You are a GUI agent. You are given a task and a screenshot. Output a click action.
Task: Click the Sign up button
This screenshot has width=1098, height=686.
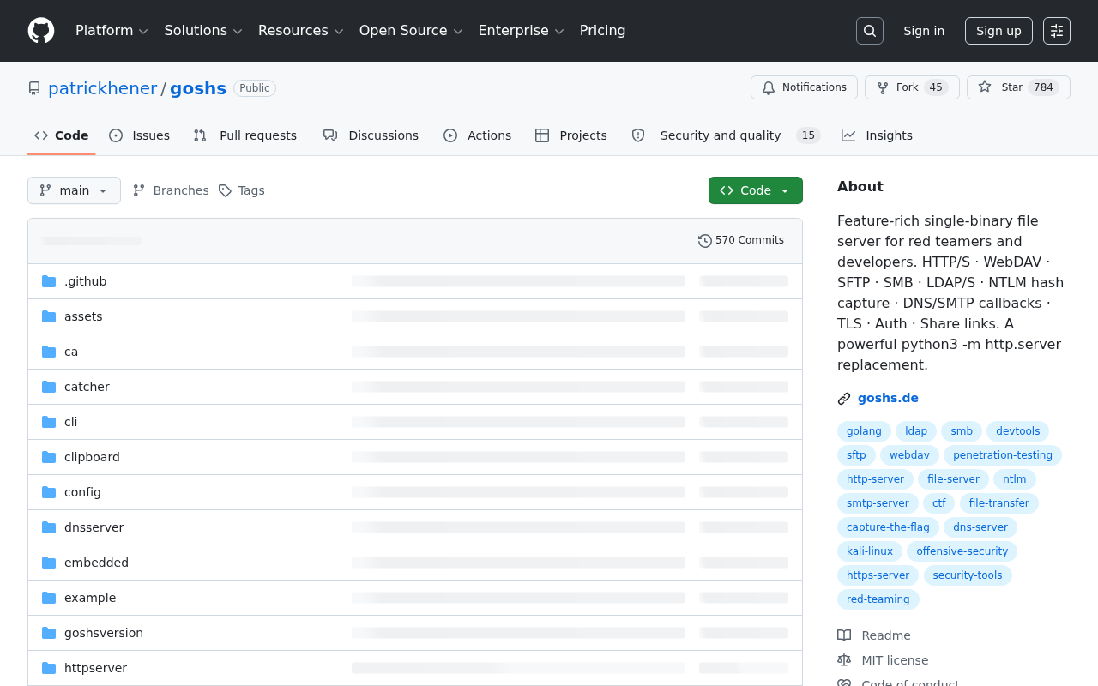pyautogui.click(x=998, y=31)
